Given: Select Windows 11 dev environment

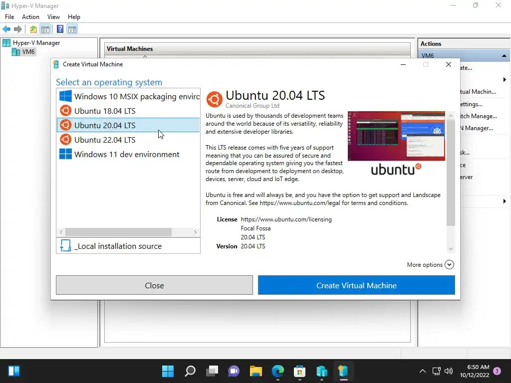Looking at the screenshot, I should [128, 154].
